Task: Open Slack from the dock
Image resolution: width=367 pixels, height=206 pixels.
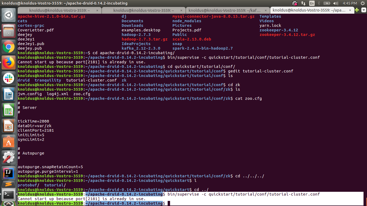Action: (9, 78)
